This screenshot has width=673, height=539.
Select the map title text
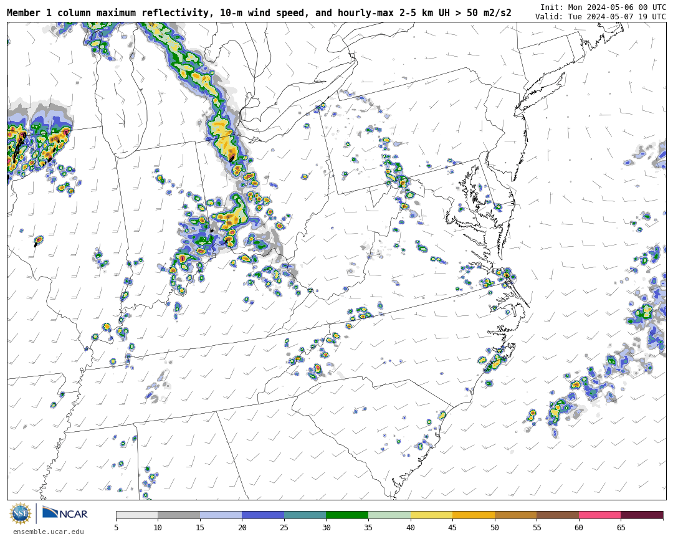[x=259, y=13]
